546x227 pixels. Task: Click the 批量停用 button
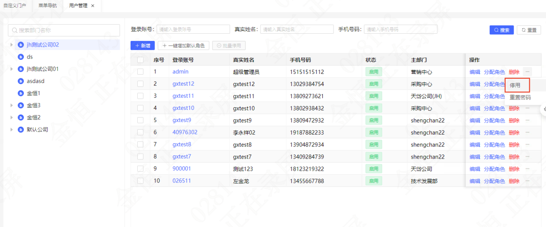pyautogui.click(x=229, y=45)
